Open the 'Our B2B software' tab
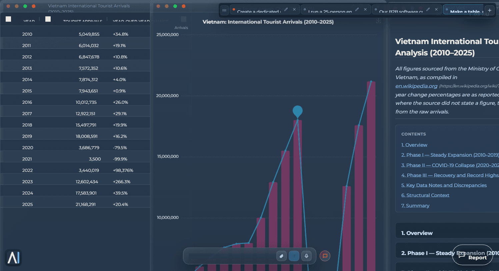Viewport: 499px width, 271px height. point(401,11)
